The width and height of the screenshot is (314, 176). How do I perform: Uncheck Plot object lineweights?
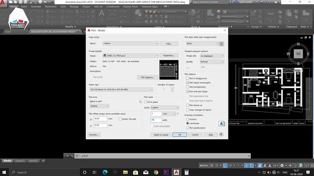187,83
